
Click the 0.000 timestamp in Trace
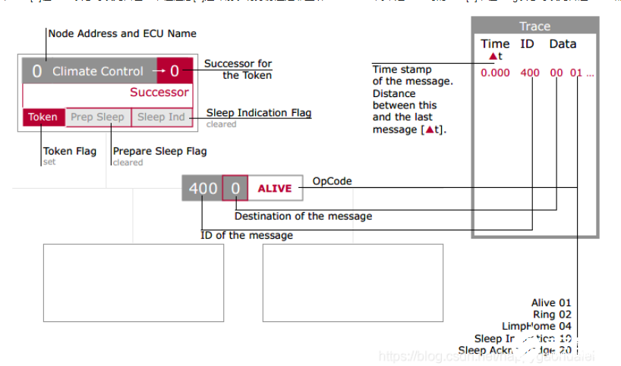(495, 74)
